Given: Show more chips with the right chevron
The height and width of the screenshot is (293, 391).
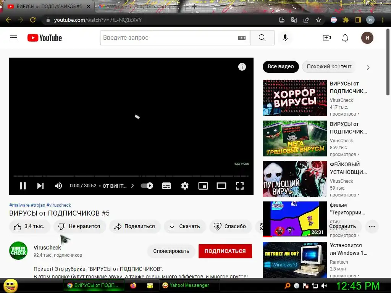Looking at the screenshot, I should pos(368,68).
